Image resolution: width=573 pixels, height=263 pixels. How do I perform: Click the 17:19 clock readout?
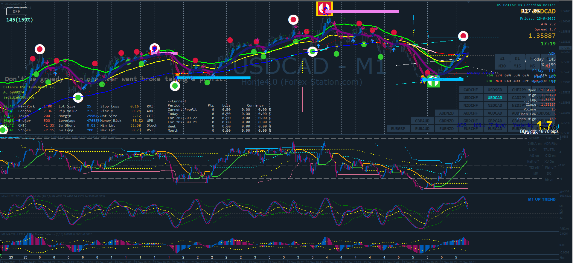pos(548,44)
